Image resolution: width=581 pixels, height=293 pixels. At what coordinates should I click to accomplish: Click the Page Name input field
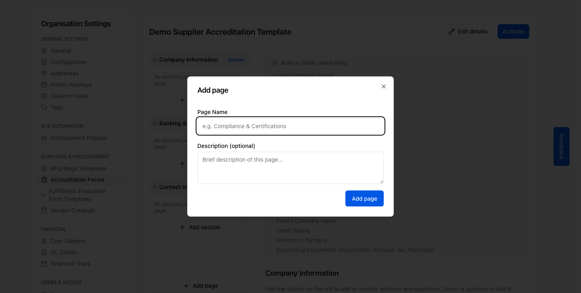coord(290,126)
